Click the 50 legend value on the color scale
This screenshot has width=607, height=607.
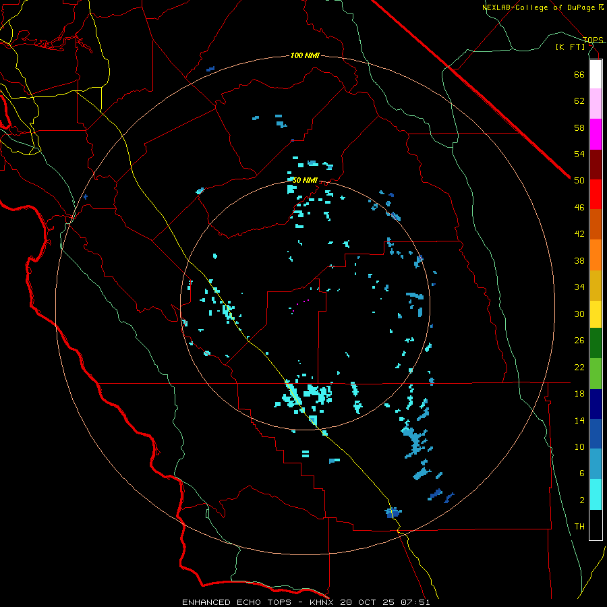point(579,181)
